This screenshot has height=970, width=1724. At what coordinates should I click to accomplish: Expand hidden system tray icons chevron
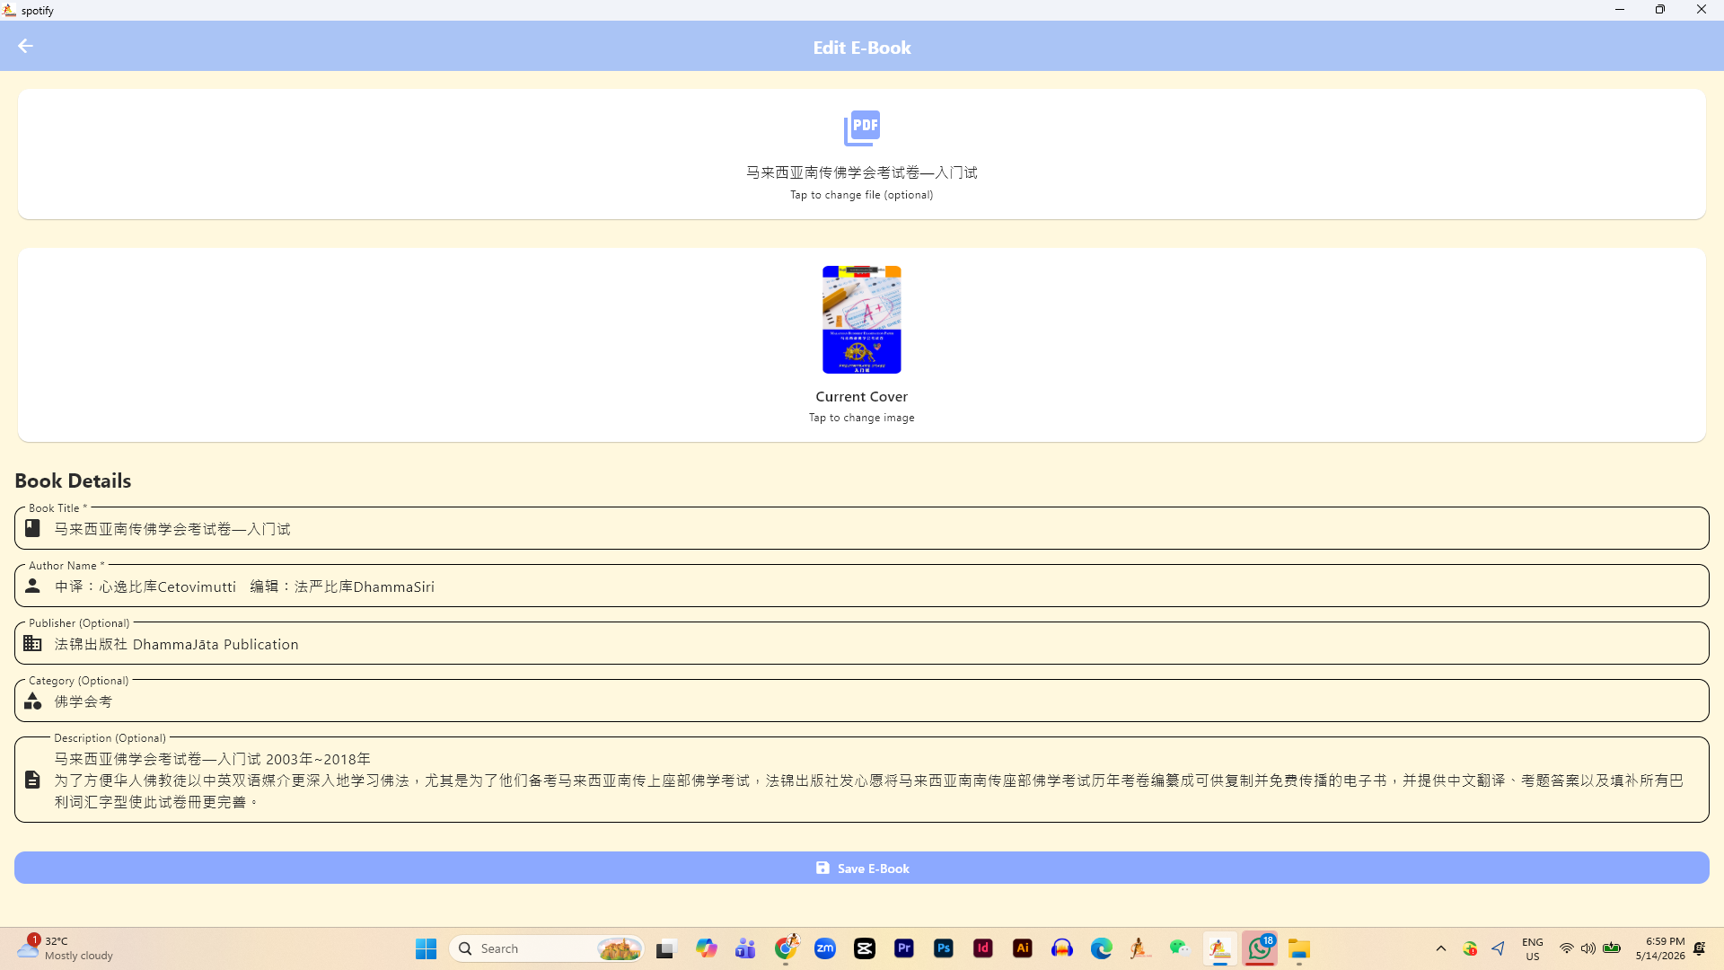pos(1441,948)
